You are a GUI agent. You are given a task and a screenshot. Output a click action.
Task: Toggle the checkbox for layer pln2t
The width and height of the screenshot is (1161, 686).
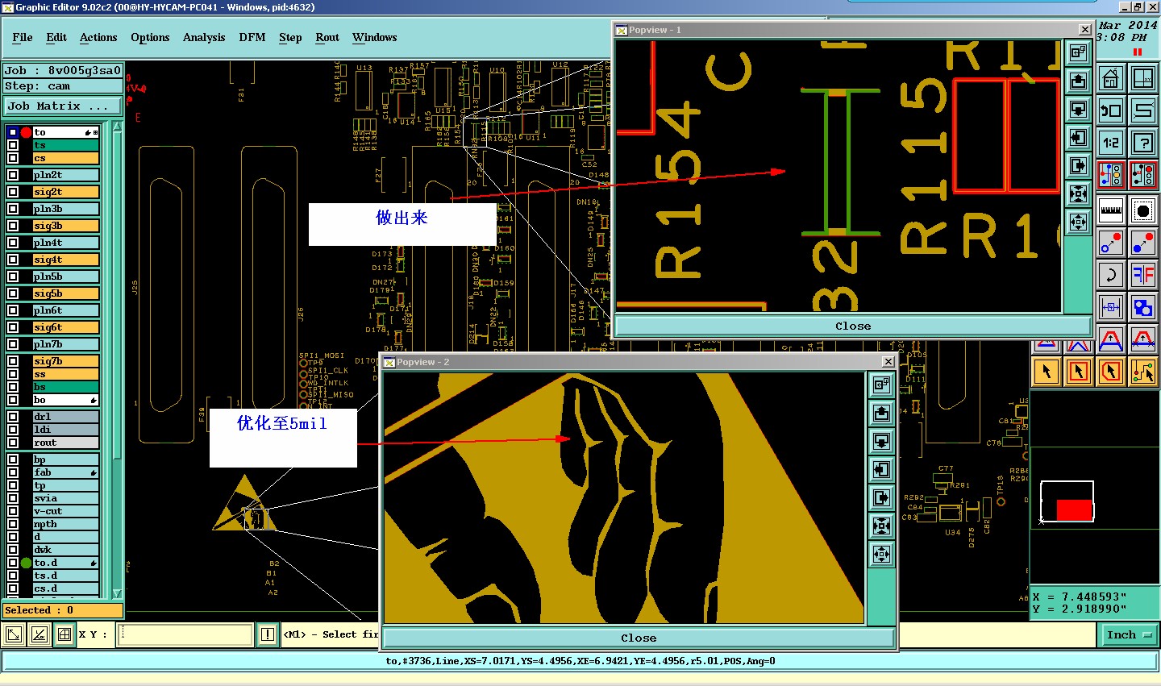pyautogui.click(x=13, y=175)
